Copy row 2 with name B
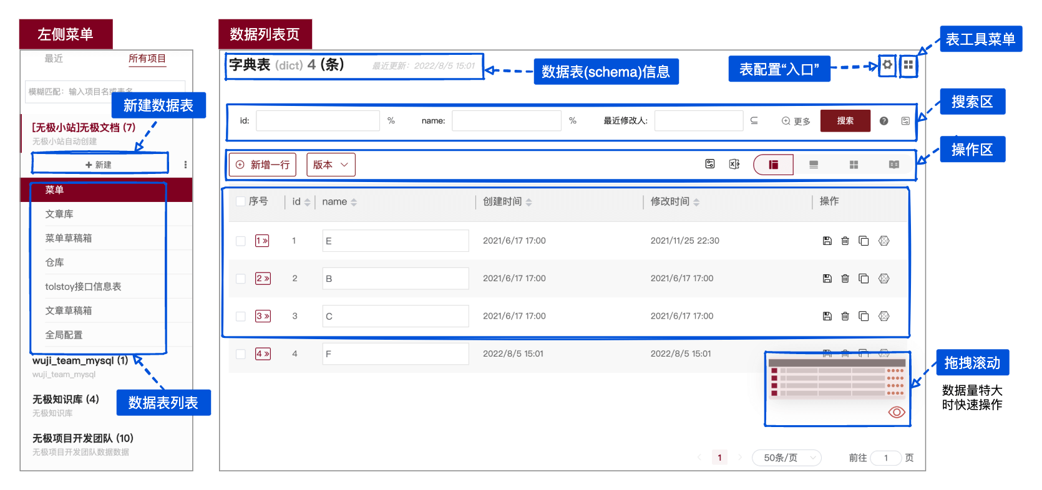The image size is (1042, 490). pyautogui.click(x=864, y=279)
